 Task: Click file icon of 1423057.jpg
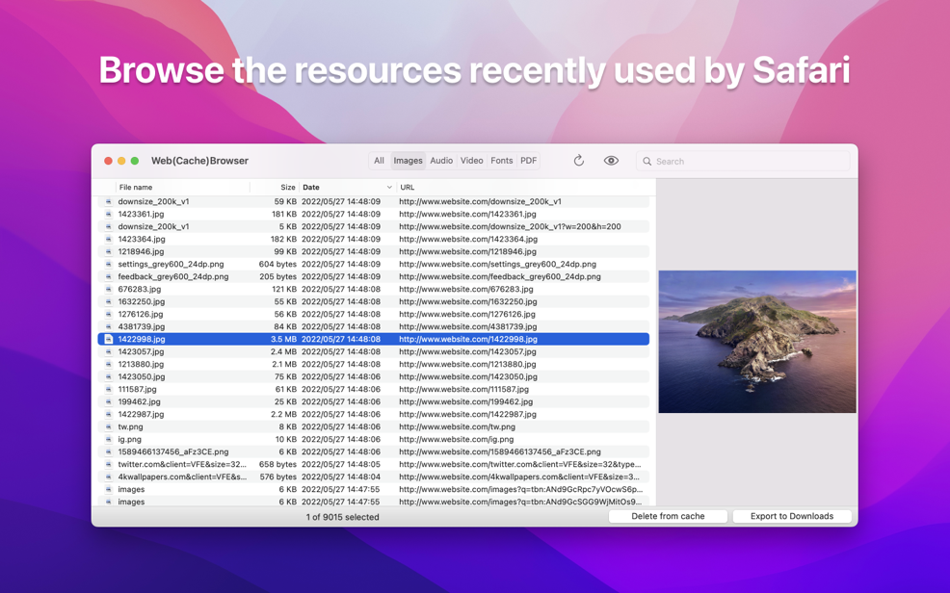(109, 351)
